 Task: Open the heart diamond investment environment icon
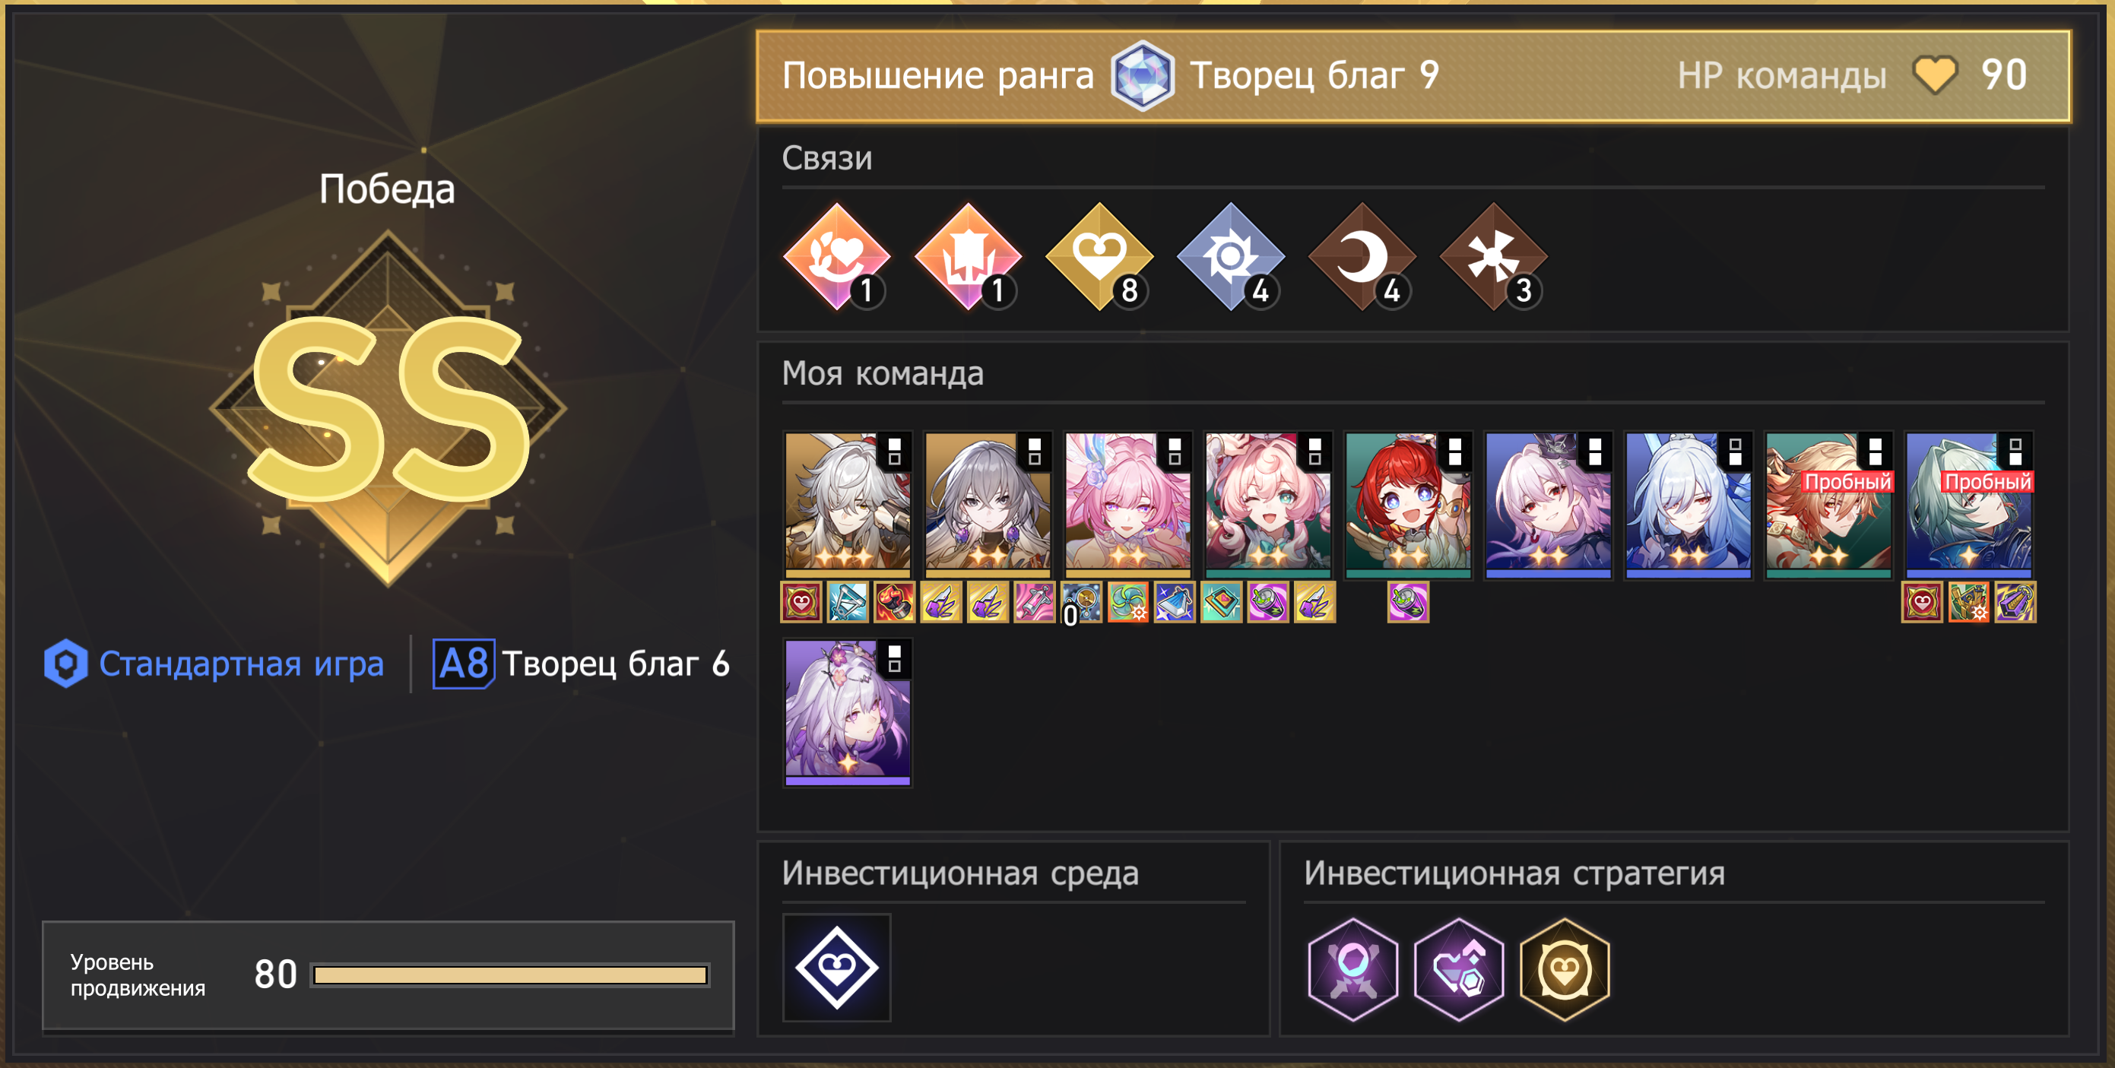point(836,967)
